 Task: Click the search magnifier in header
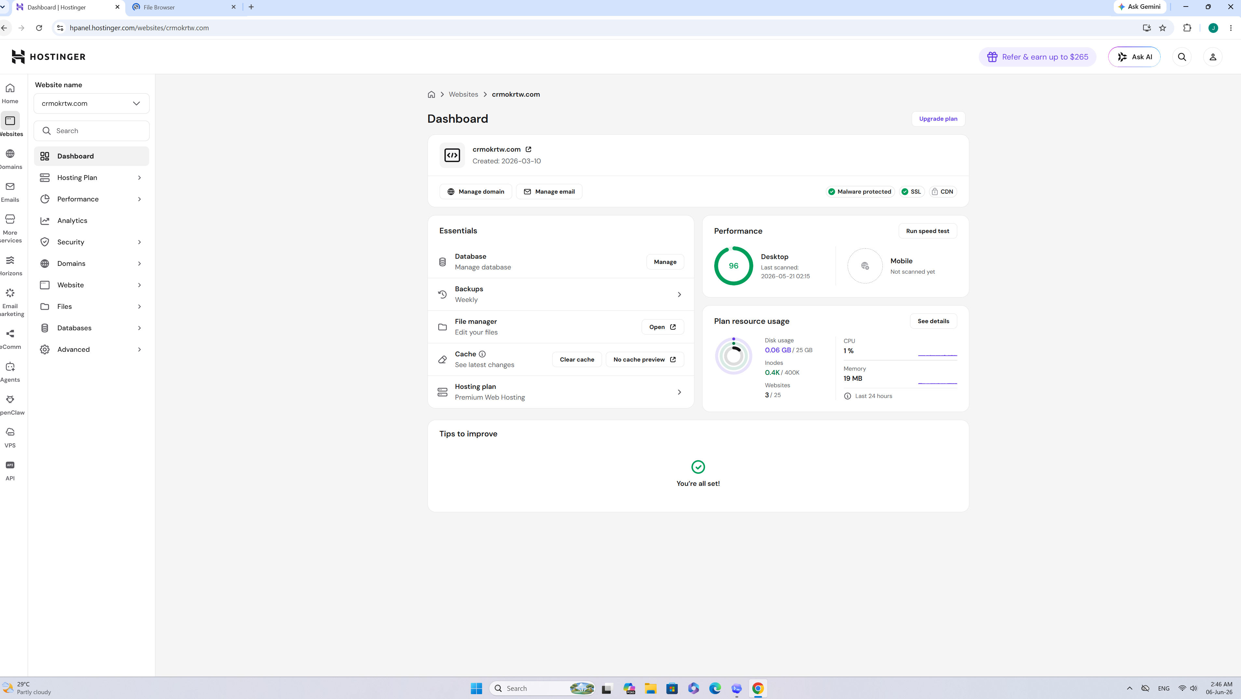pos(1182,57)
